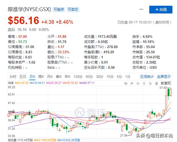Click the MA30:38.02 indicator label
This screenshot has width=177, height=142.
pos(70,83)
